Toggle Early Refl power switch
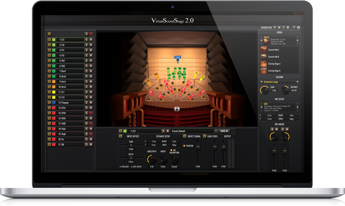This screenshot has width=345, height=206. tap(205, 137)
